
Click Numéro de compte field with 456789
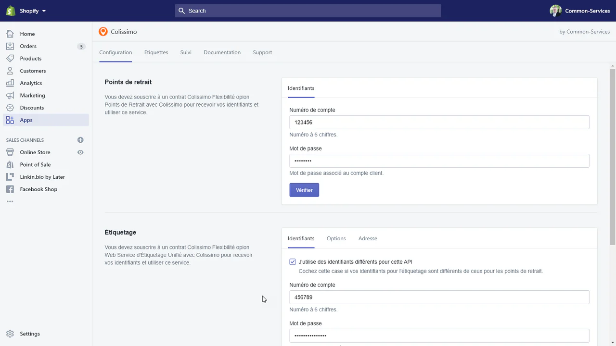click(x=439, y=297)
